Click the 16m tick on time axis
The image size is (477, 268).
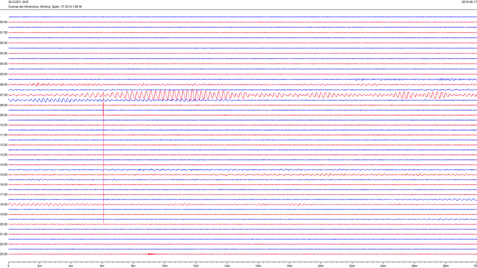pos(258,266)
